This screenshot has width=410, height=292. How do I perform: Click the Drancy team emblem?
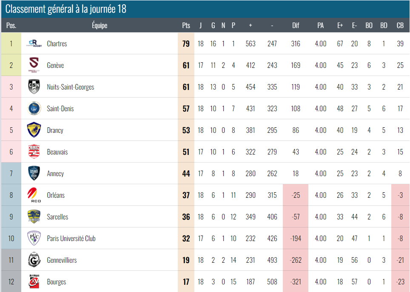34,130
